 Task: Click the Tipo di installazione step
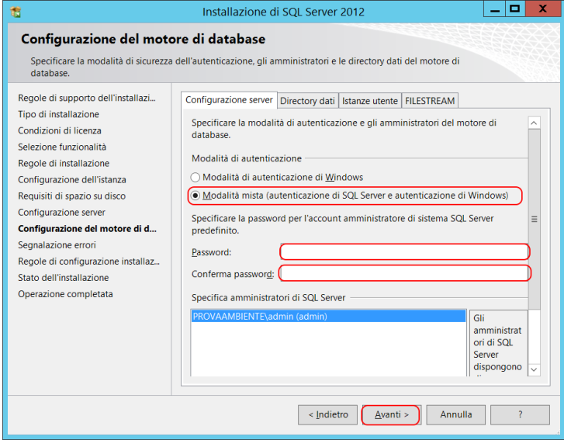point(59,114)
